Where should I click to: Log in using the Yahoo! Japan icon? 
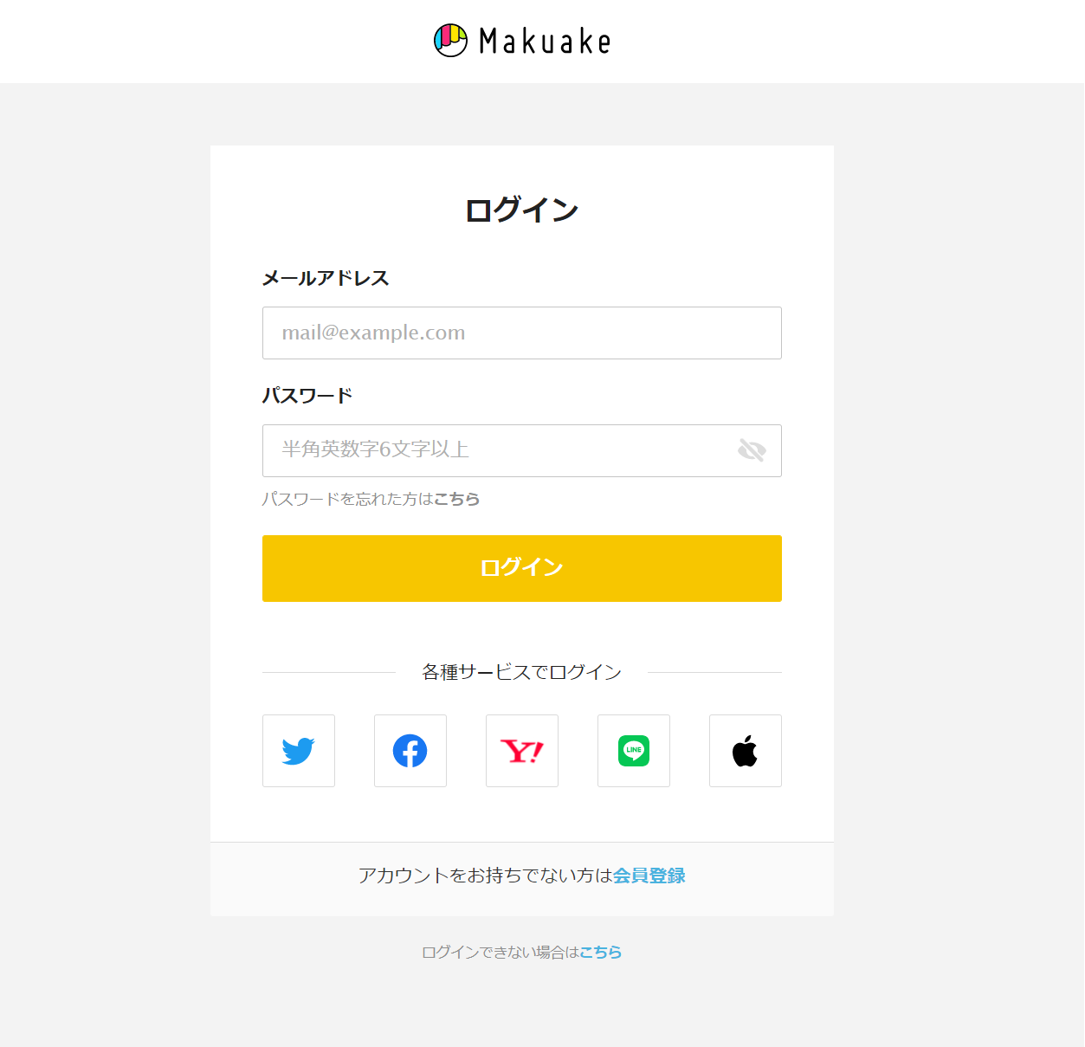522,751
